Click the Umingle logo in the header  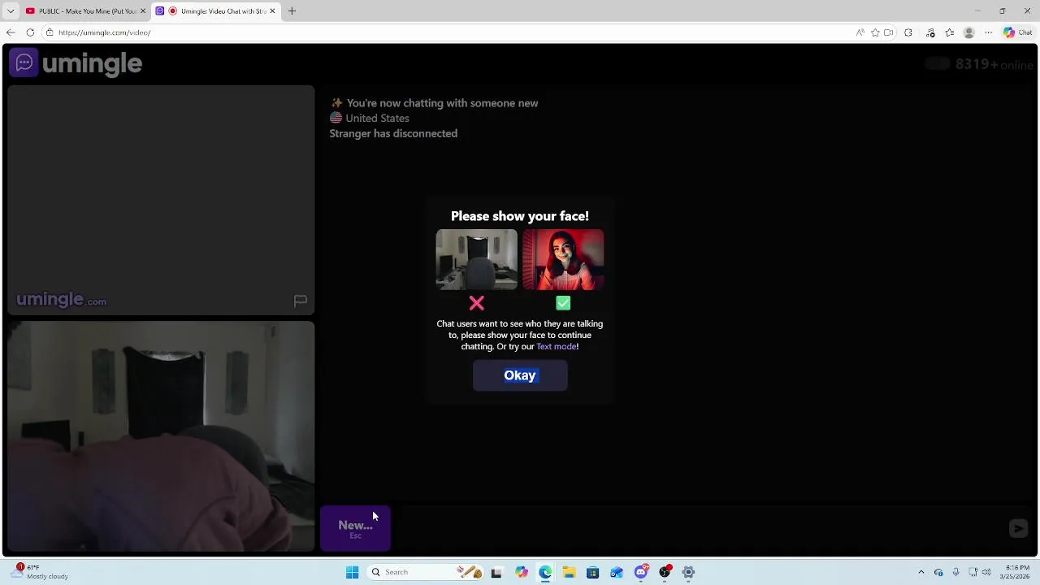(76, 63)
